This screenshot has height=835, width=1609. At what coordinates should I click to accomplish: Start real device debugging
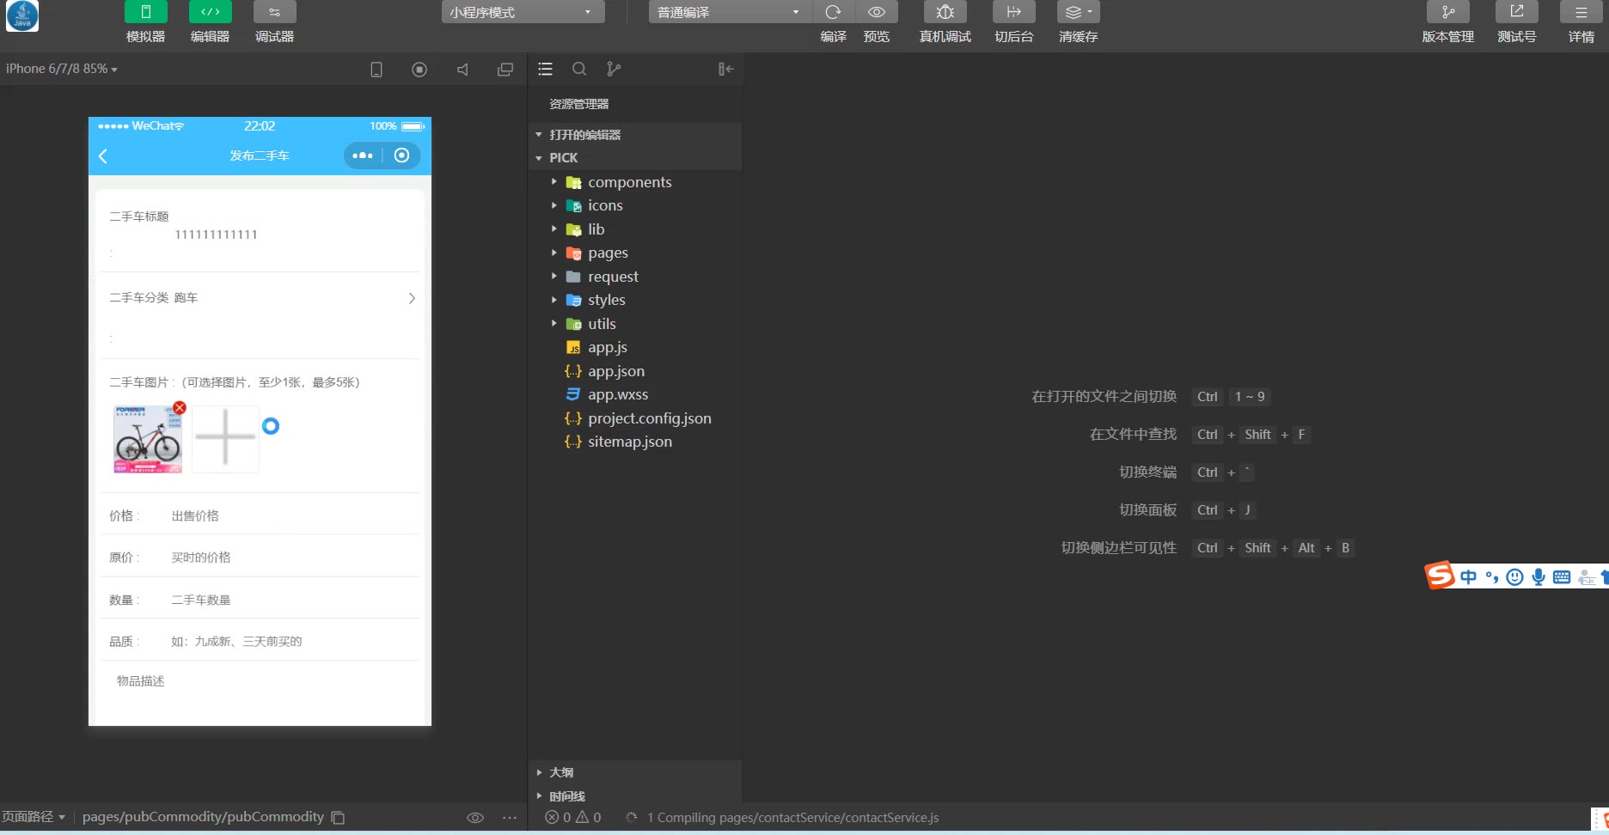click(x=945, y=12)
